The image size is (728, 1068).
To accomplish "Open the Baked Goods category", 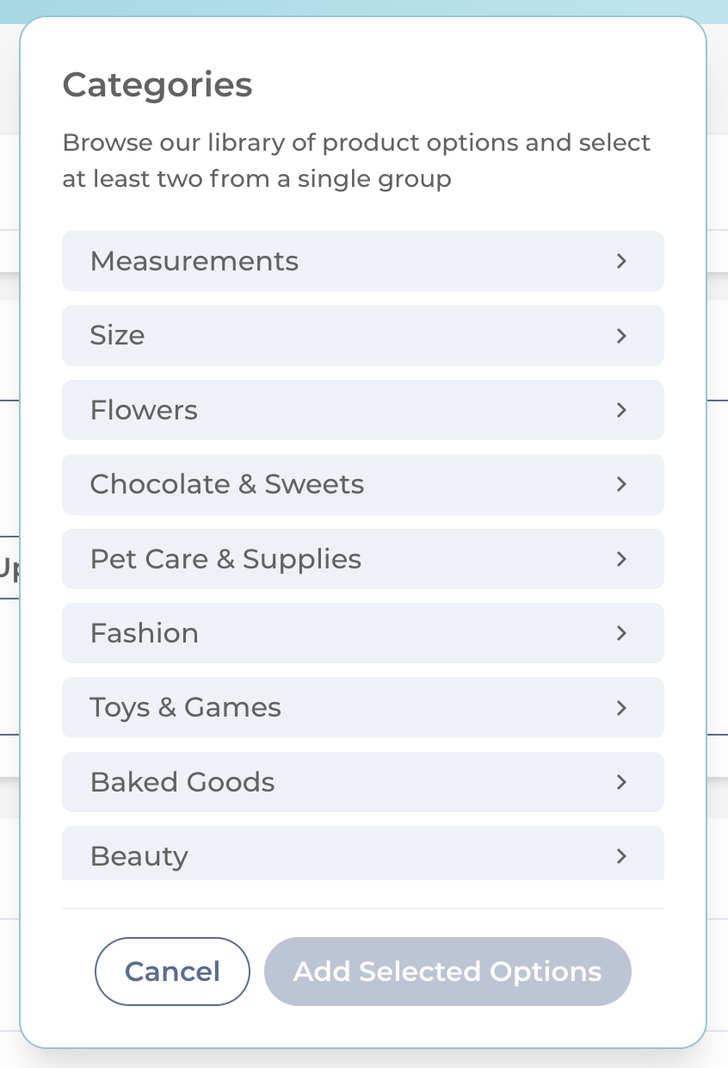I will pos(362,782).
